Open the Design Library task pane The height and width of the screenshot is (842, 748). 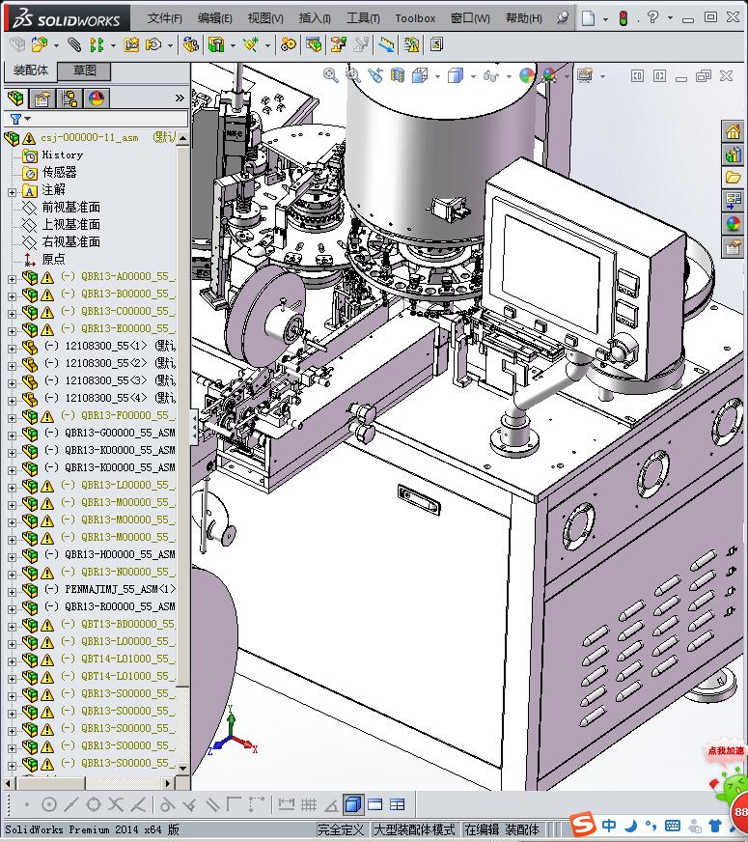(x=733, y=154)
